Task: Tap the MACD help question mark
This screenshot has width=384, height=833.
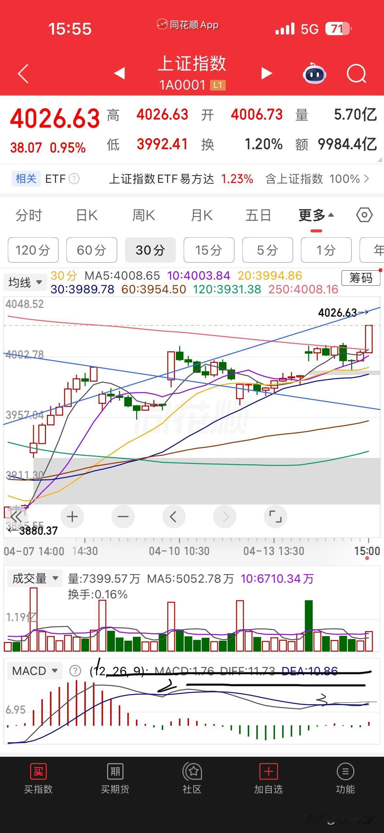Action: 75,671
